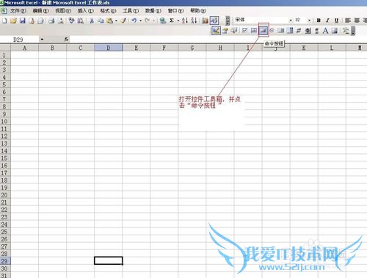Sort descending with the Z-A icon
Screen dimensions: 367x278
click(x=194, y=21)
